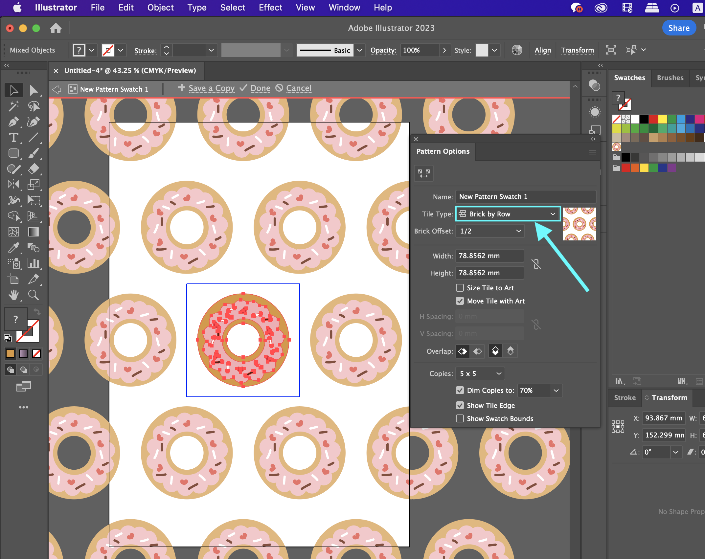The image size is (705, 559).
Task: Click Done to finish pattern editing
Action: (x=260, y=88)
